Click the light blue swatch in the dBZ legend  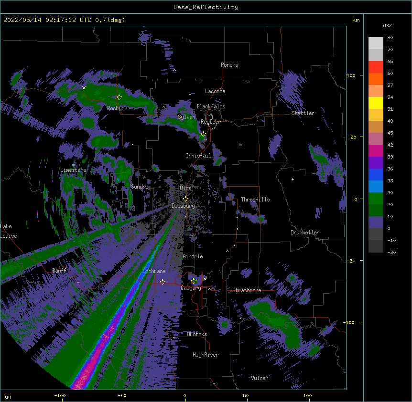coord(376,186)
